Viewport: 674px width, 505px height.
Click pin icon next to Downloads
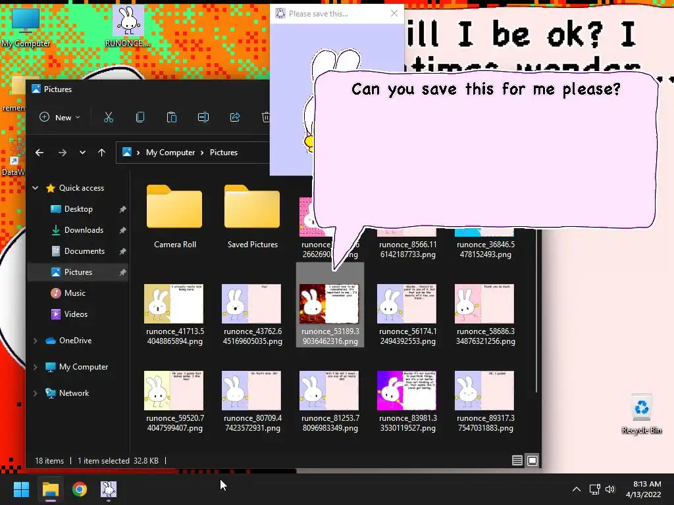point(122,230)
